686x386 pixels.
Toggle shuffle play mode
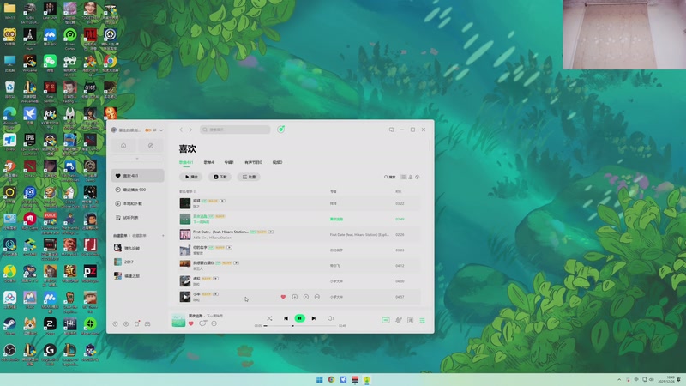click(269, 318)
